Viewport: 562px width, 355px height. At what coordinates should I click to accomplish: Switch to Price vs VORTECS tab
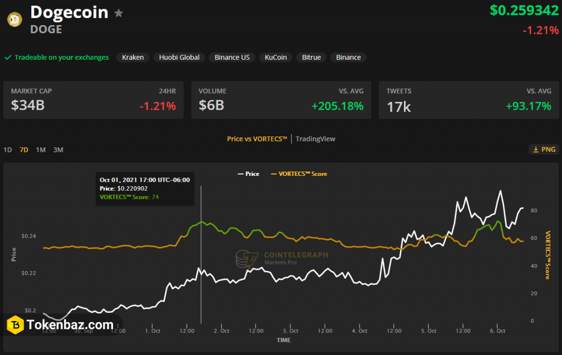[x=257, y=139]
